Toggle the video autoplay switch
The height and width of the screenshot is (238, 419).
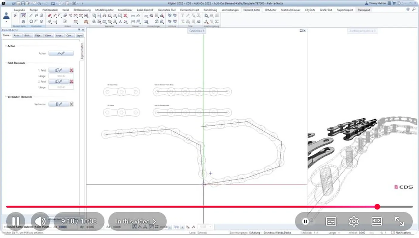pos(307,221)
